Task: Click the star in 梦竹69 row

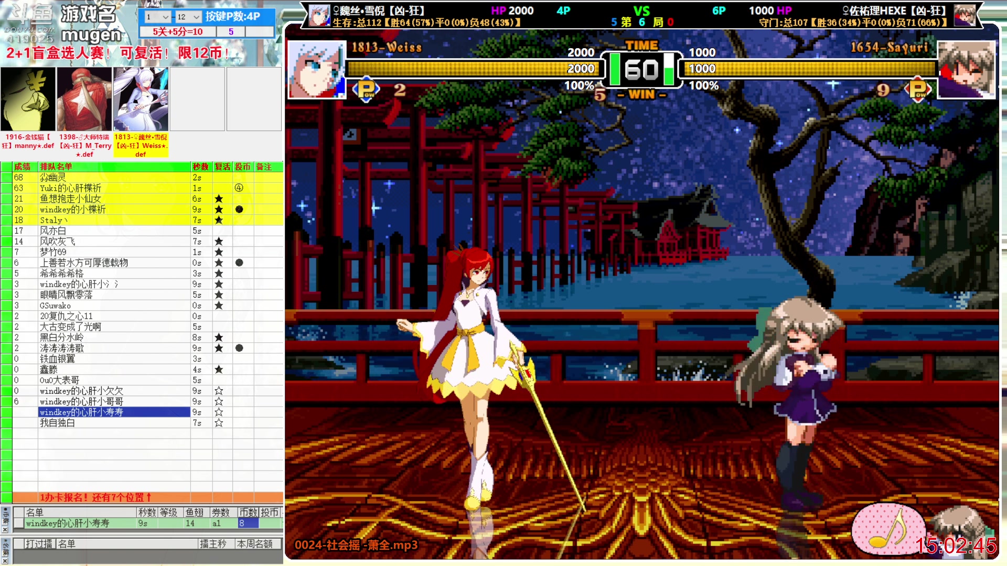Action: (219, 252)
